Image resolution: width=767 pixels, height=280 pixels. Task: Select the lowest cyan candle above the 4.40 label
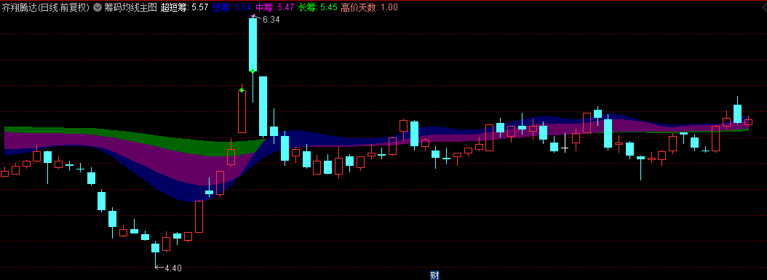(x=156, y=248)
